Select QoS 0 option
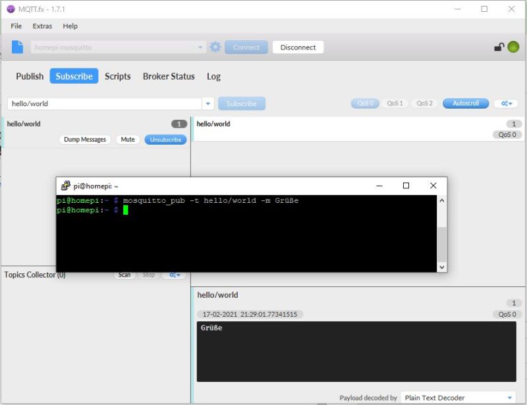Screen dimensions: 527x405 [365, 103]
